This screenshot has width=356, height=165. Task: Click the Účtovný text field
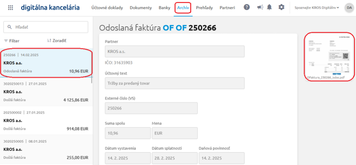[174, 83]
